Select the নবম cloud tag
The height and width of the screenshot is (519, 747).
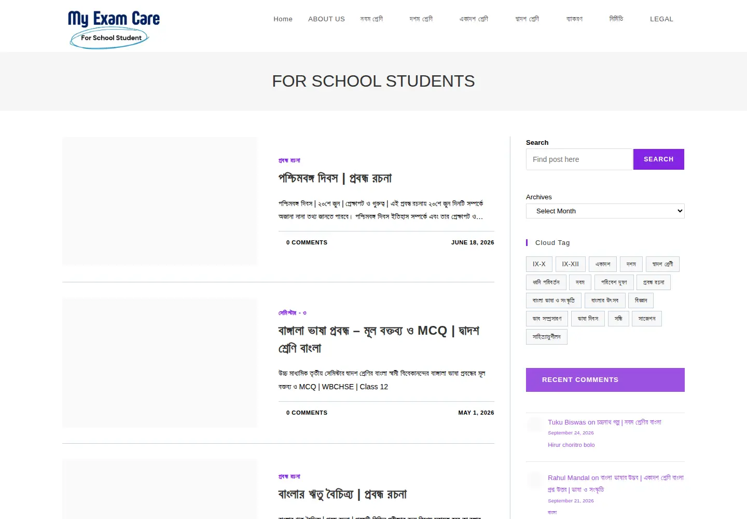coord(580,282)
